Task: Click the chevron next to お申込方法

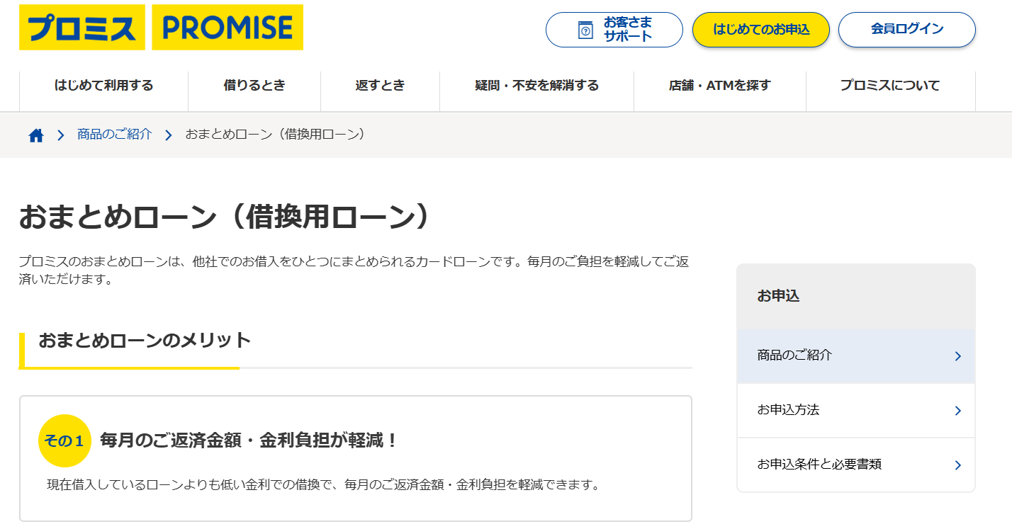Action: (957, 411)
